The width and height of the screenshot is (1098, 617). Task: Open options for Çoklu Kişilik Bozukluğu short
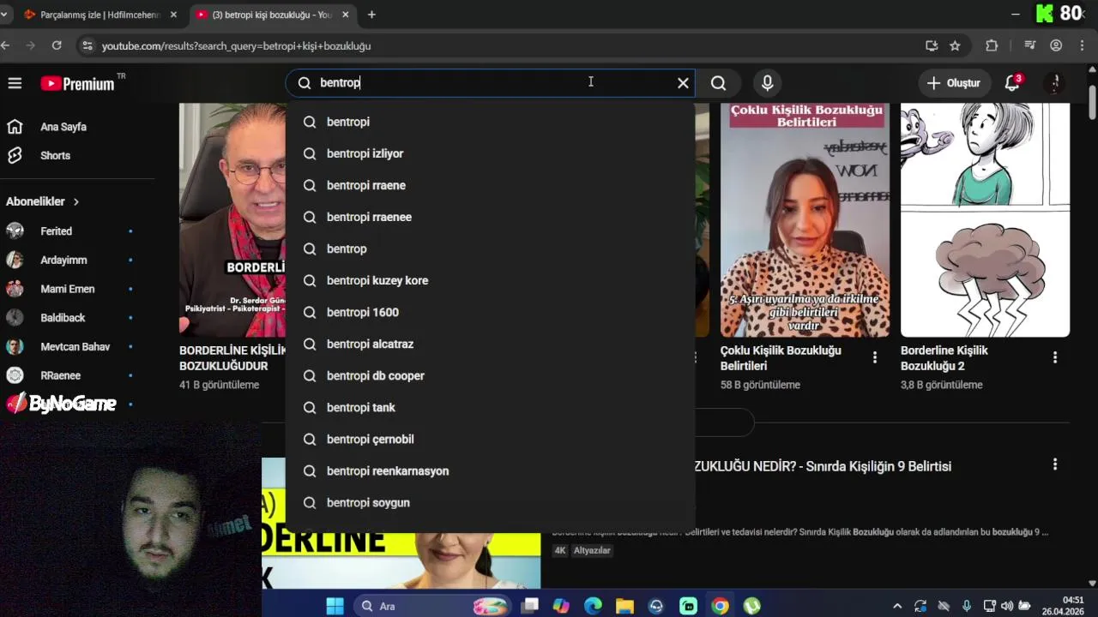tap(875, 357)
